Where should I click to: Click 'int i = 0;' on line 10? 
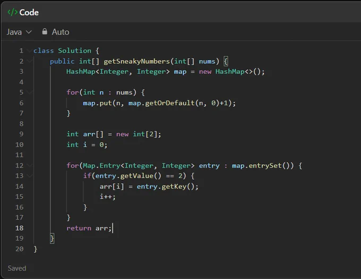(87, 145)
